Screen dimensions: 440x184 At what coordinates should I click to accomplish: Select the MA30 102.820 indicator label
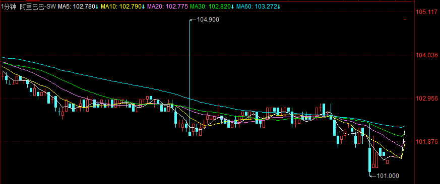tap(212, 7)
